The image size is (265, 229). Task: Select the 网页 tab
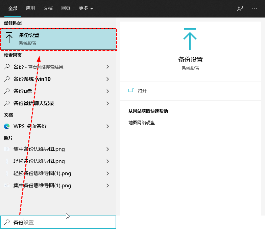(66, 8)
